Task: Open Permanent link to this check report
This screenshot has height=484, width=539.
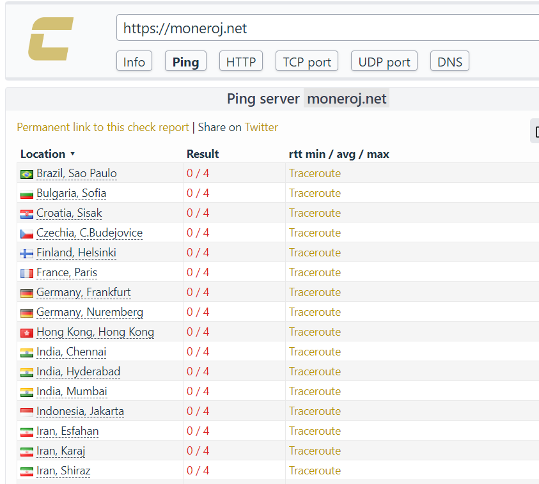Action: 103,127
